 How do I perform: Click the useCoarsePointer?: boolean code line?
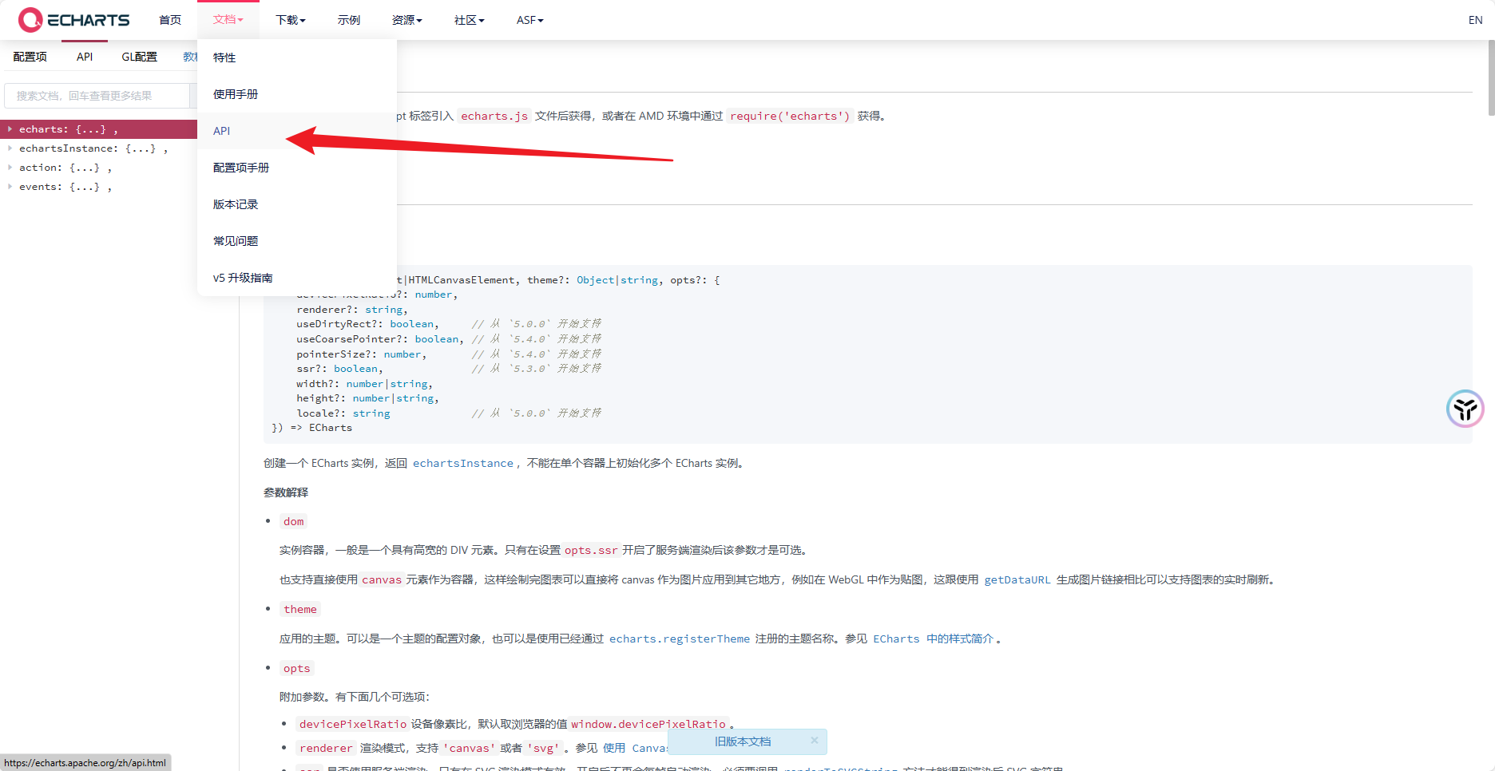click(380, 339)
